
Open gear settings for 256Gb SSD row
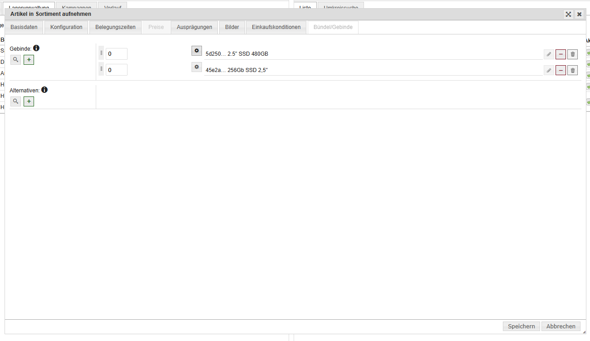point(197,67)
